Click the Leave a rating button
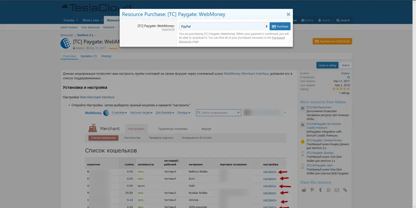 tap(327, 65)
